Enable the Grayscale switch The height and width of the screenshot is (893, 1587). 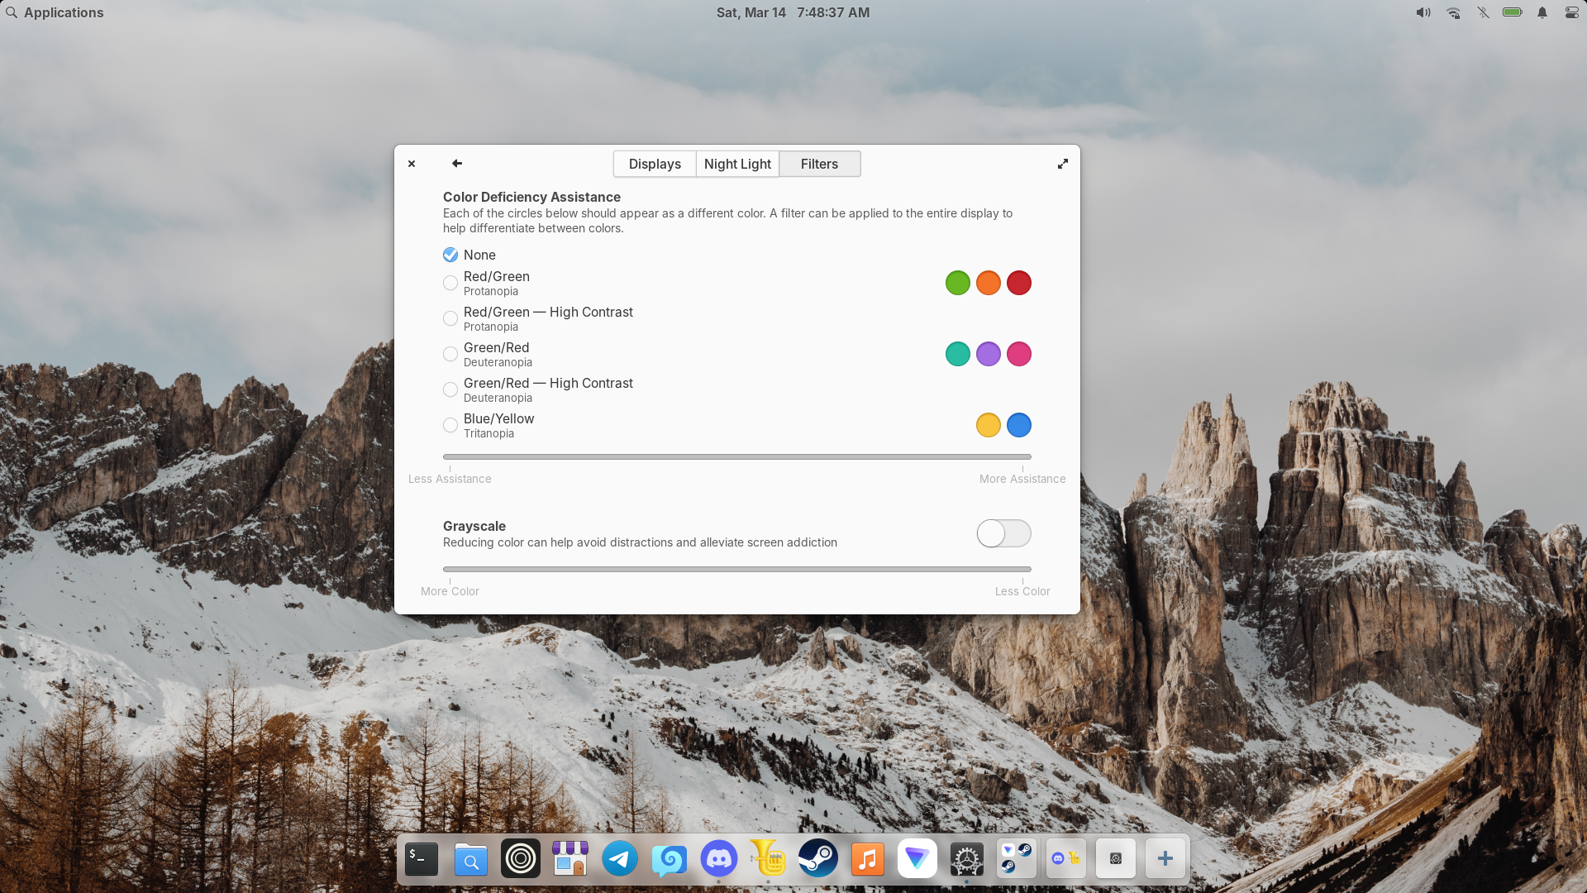point(1003,533)
